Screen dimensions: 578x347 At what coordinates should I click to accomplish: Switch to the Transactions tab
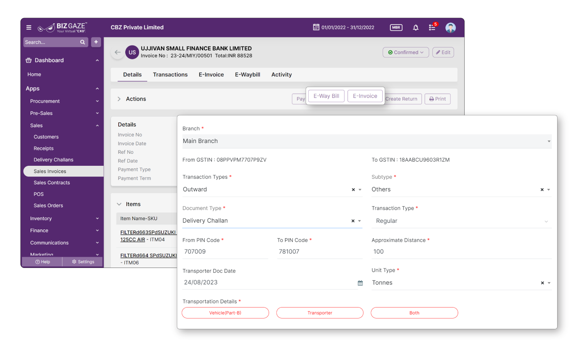coord(170,75)
